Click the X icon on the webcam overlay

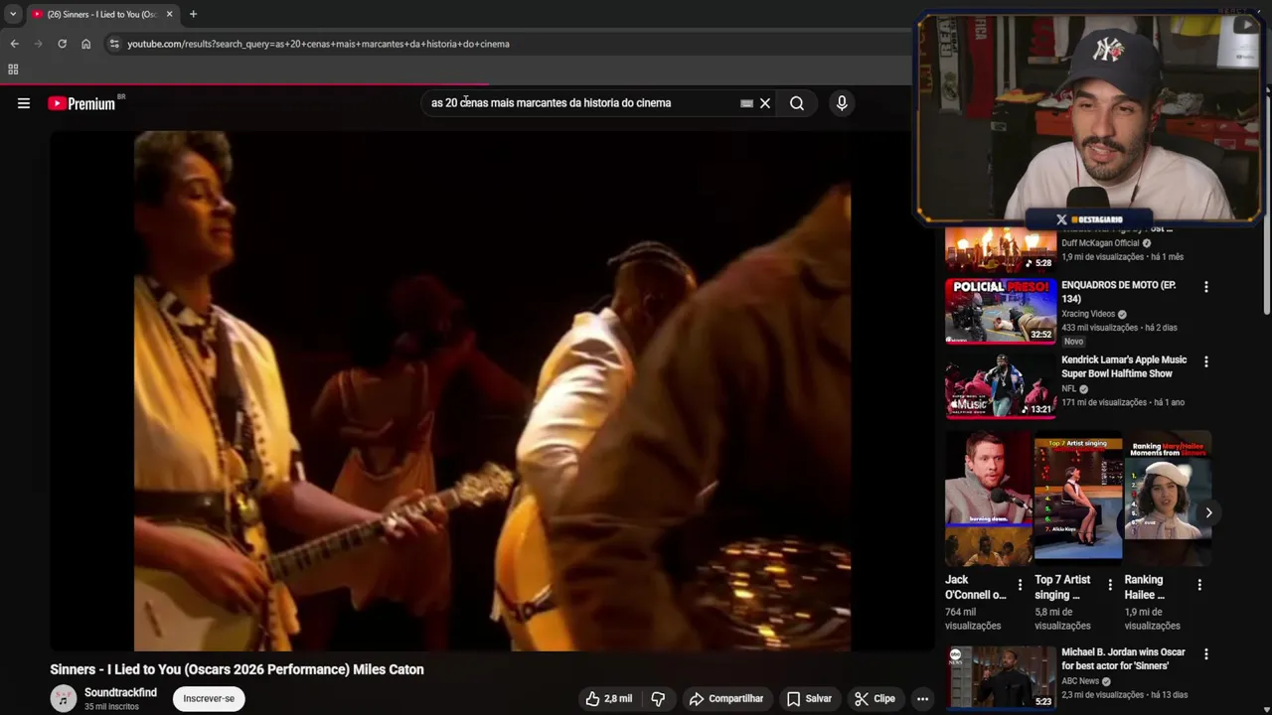1061,219
